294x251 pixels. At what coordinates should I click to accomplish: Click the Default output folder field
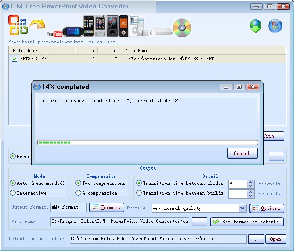coord(158,239)
